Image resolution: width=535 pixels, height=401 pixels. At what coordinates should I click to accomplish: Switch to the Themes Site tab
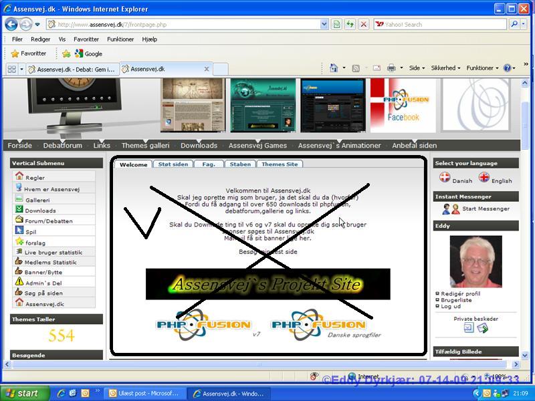coord(280,164)
